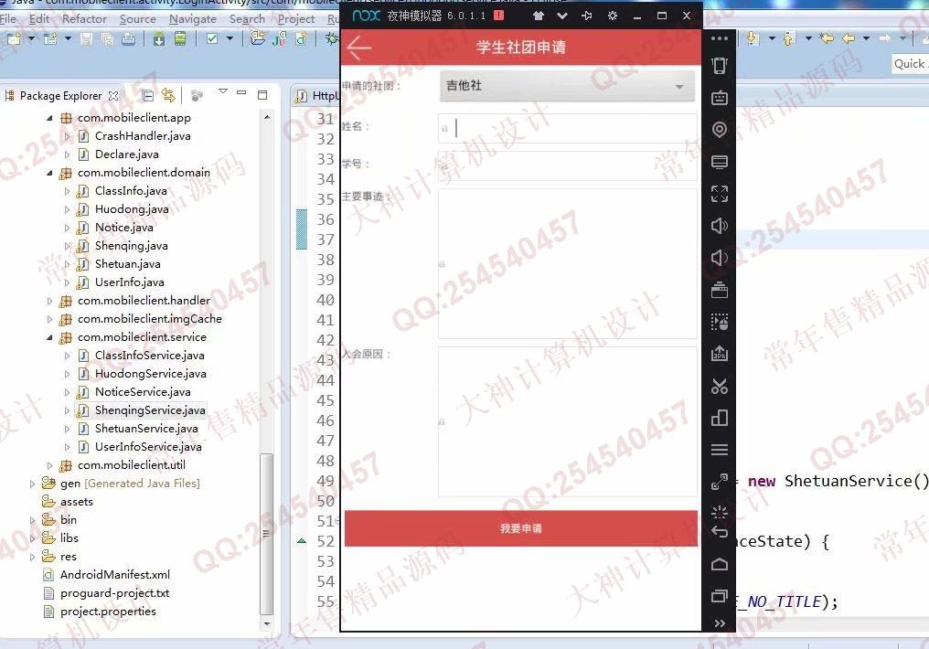The image size is (929, 649).
Task: Open Eclipse Refactor menu
Action: pos(84,19)
